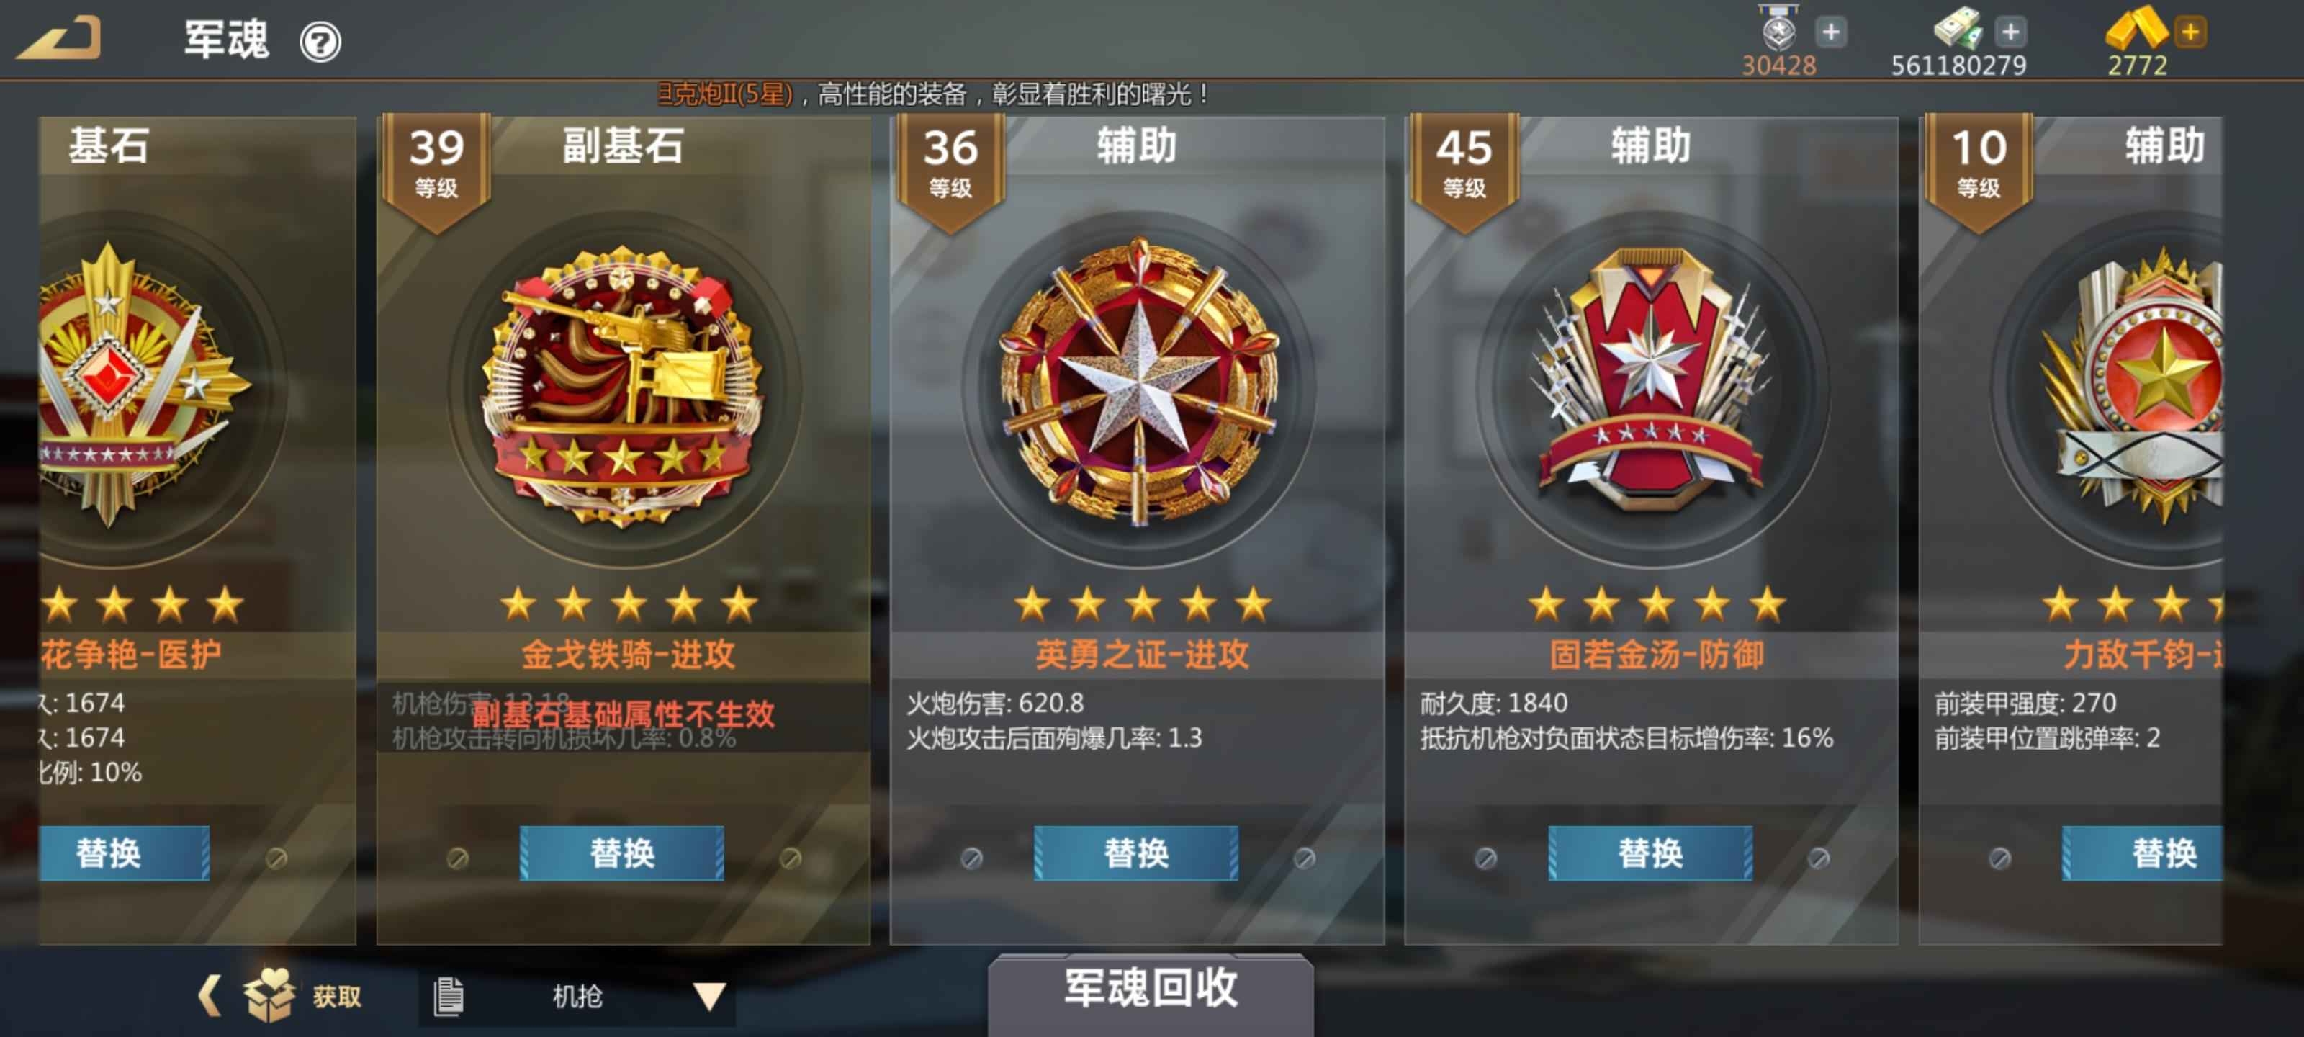This screenshot has width=2304, height=1037.
Task: Click 替換 under 英勇之证-进攻
Action: (1136, 853)
